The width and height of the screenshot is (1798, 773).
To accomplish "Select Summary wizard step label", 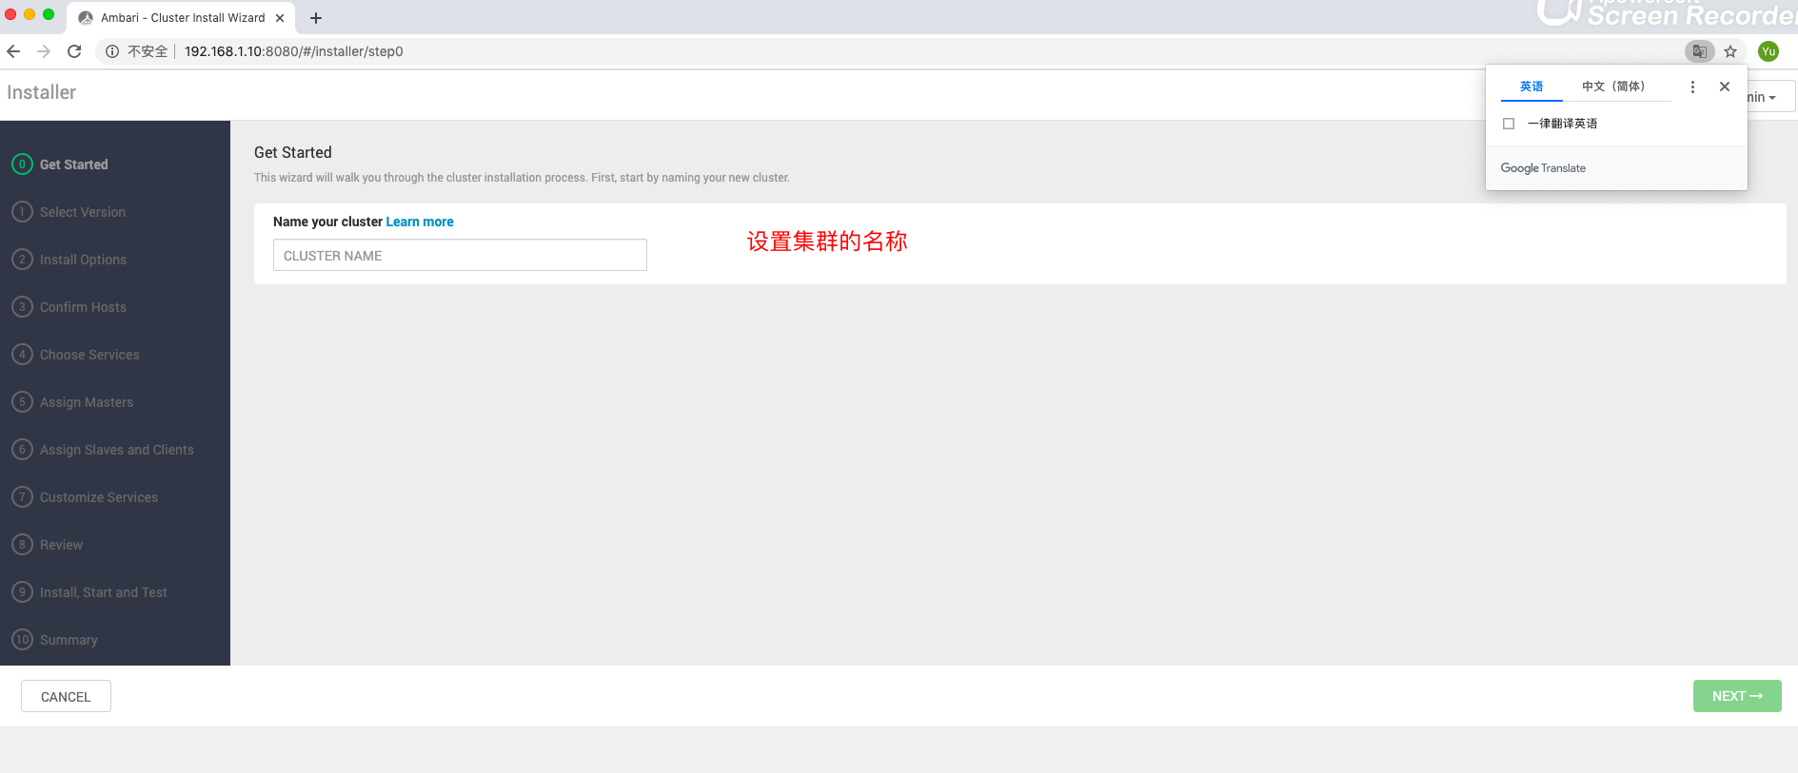I will pos(69,640).
